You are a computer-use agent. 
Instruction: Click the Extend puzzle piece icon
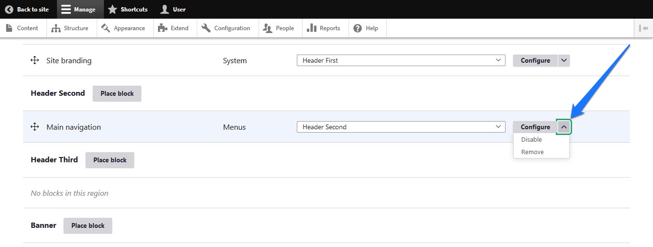[163, 28]
